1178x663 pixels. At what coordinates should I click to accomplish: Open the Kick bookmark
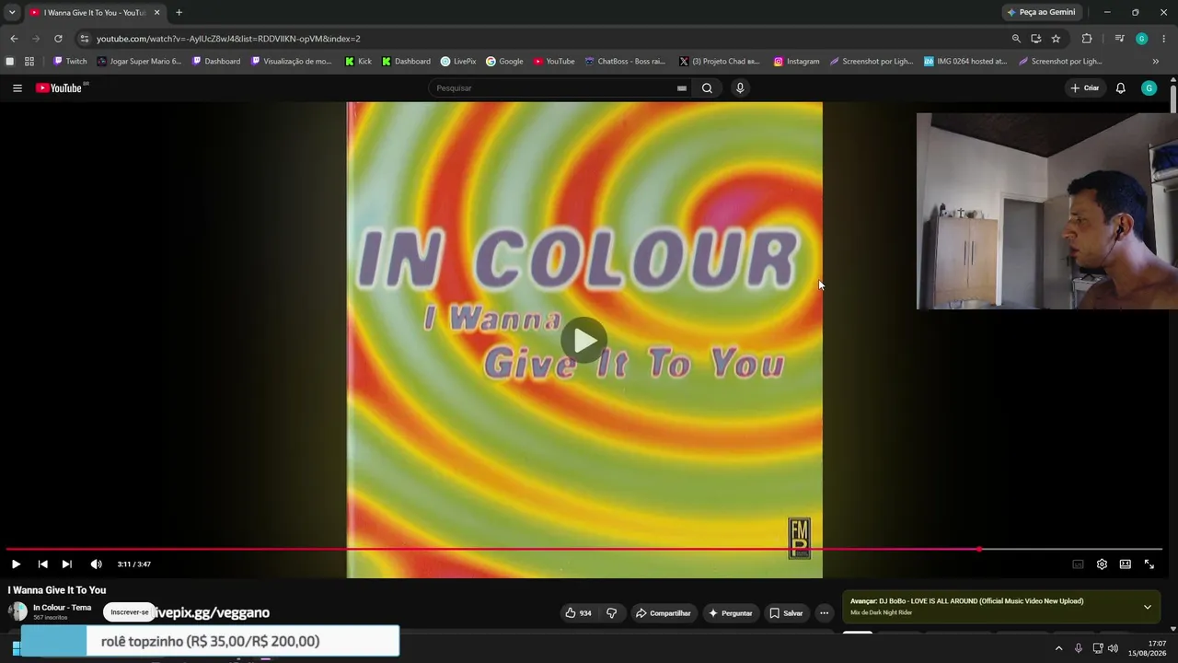point(359,62)
